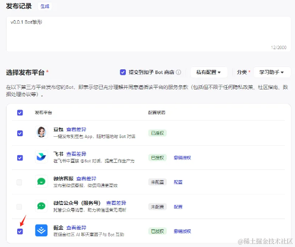Screen dimensions: 295x247
Task: Click the WeChat official account icon
Action: tap(42, 206)
